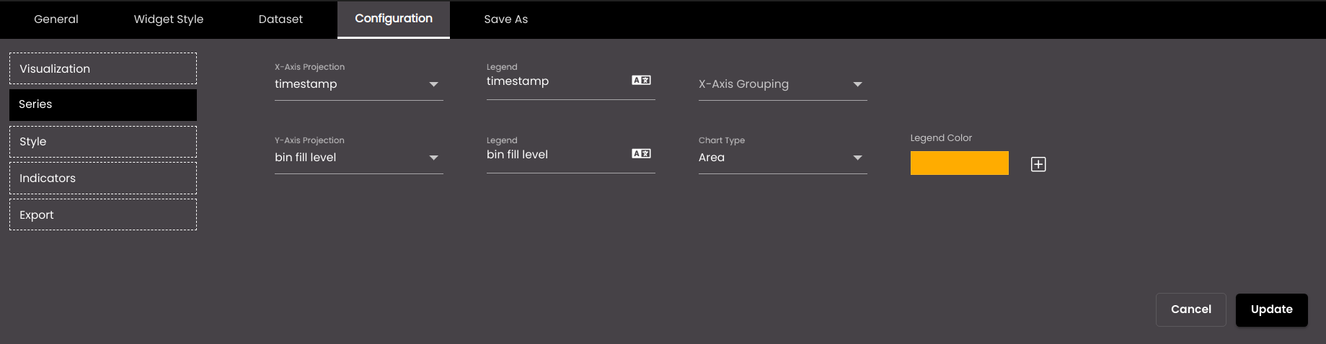
Task: Open the Style section in sidebar
Action: coord(103,142)
